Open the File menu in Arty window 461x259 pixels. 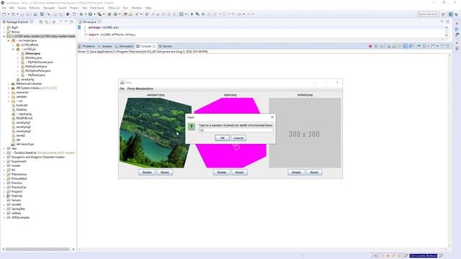pos(122,88)
